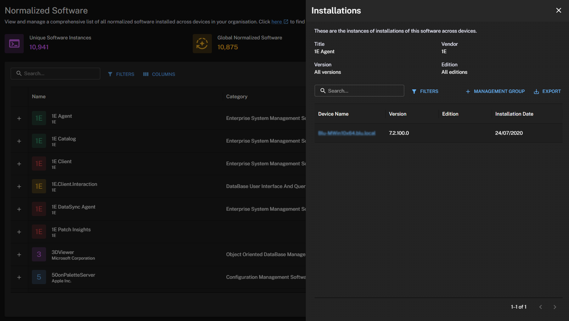Click the Management Group button
This screenshot has width=569, height=321.
[495, 91]
